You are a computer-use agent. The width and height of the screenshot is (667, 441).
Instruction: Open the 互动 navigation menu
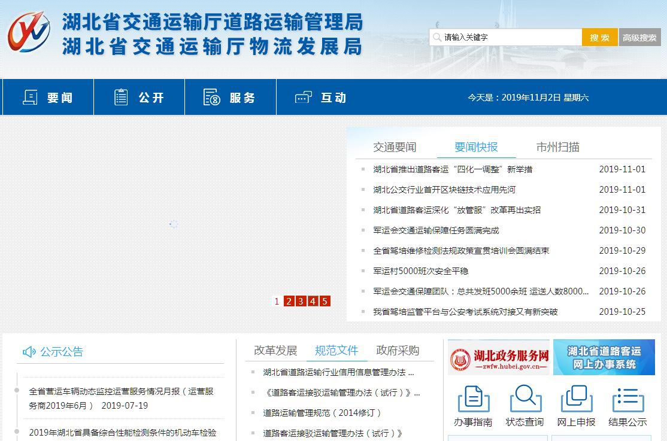point(321,97)
